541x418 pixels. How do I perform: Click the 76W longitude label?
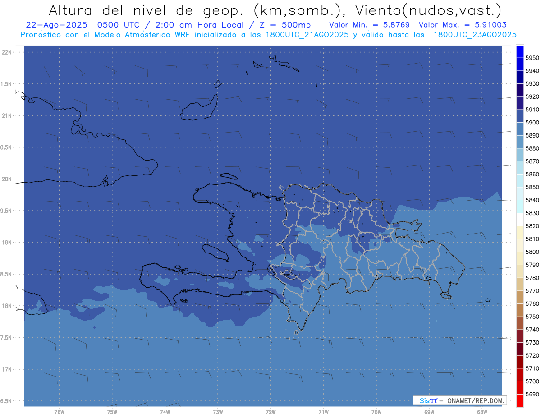tap(59, 412)
